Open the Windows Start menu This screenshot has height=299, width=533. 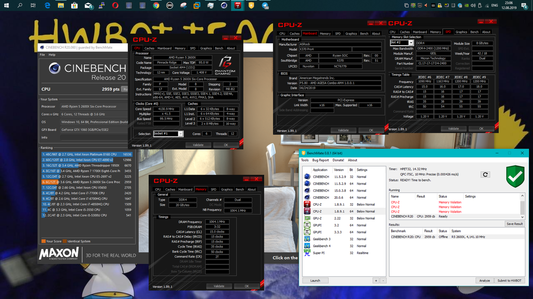point(6,5)
